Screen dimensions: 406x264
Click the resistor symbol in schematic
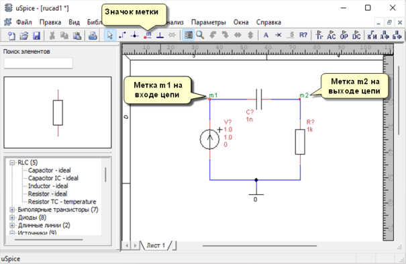tap(300, 142)
